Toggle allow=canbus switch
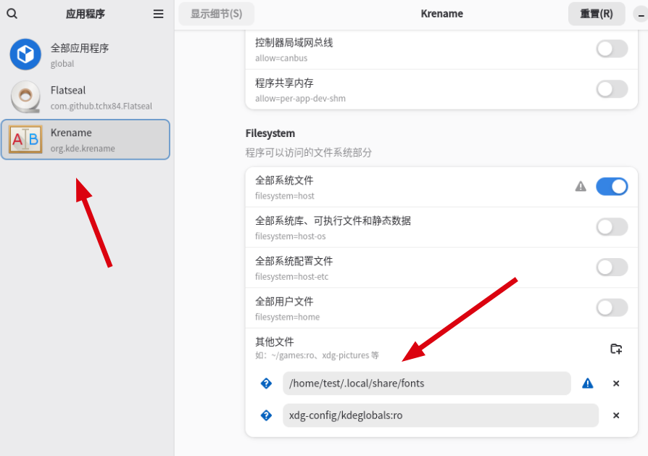Image resolution: width=648 pixels, height=456 pixels. [612, 49]
